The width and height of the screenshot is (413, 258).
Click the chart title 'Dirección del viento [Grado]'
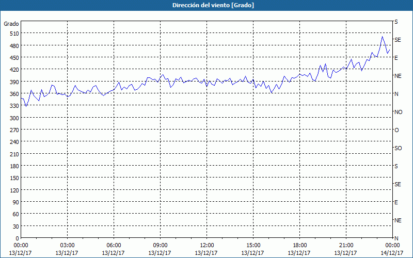click(213, 5)
